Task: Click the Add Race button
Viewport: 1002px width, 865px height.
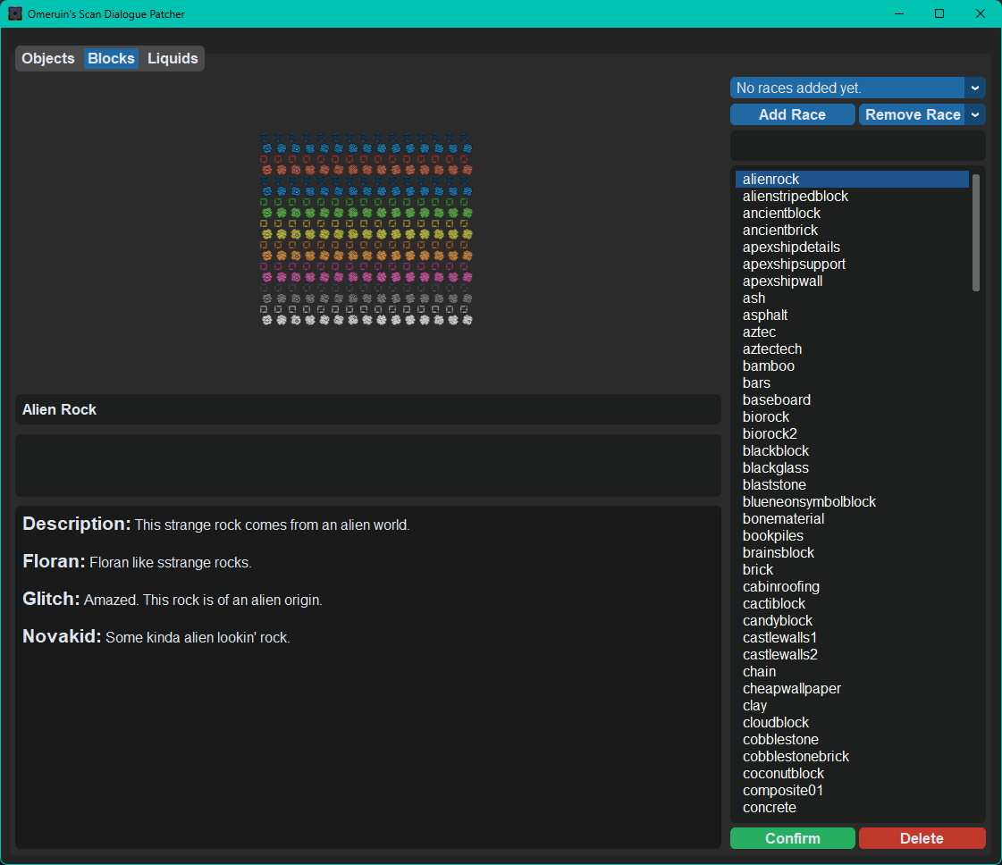Action: pos(793,114)
